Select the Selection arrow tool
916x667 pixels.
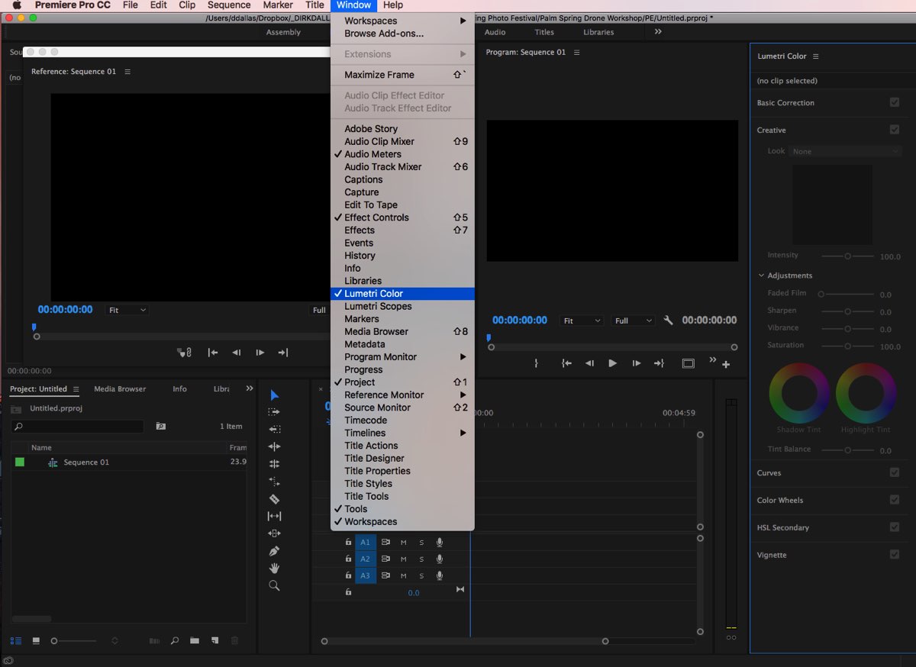coord(274,395)
